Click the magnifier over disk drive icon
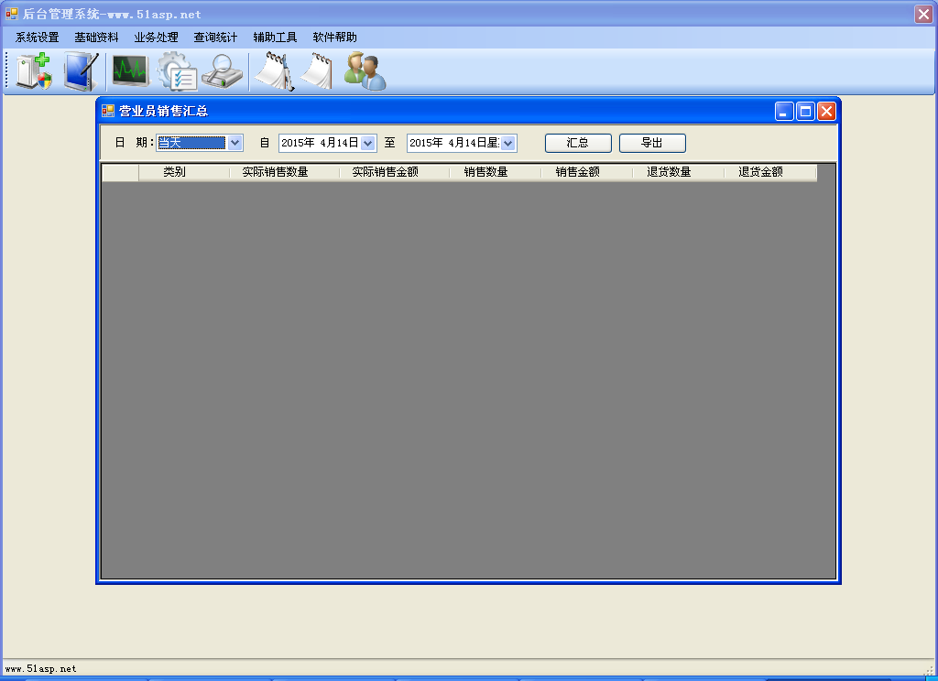This screenshot has height=681, width=938. click(223, 71)
